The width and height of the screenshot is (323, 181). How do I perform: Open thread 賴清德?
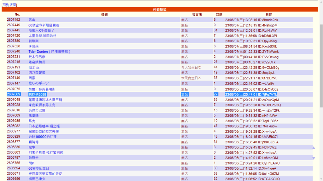pos(33,142)
